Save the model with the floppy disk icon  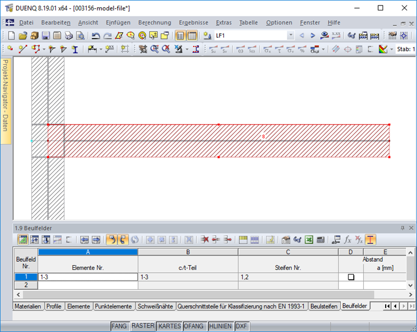[x=46, y=35]
